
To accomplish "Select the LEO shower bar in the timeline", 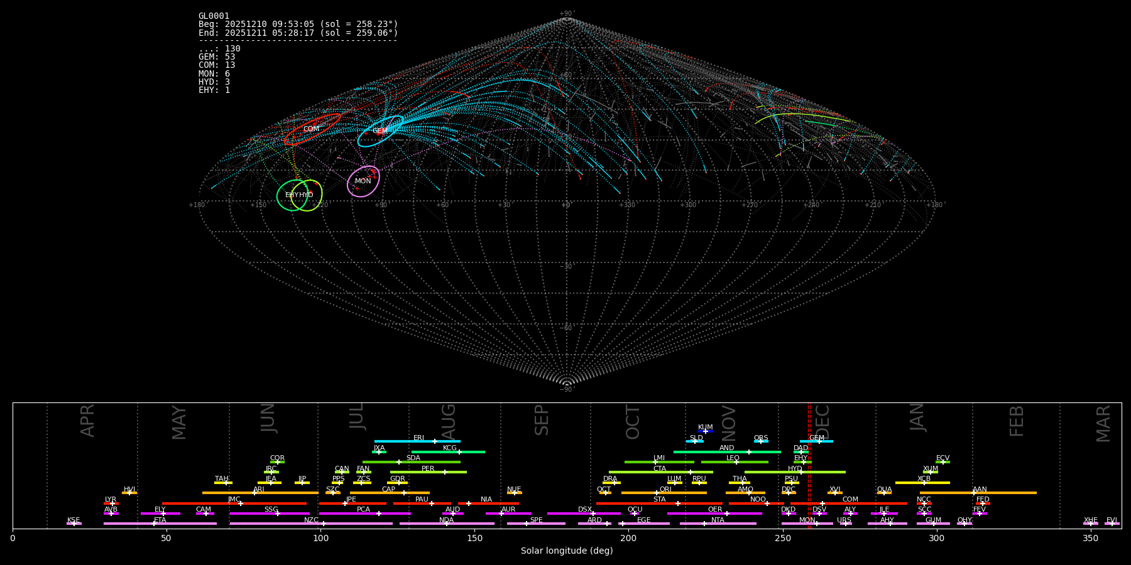I will click(735, 462).
